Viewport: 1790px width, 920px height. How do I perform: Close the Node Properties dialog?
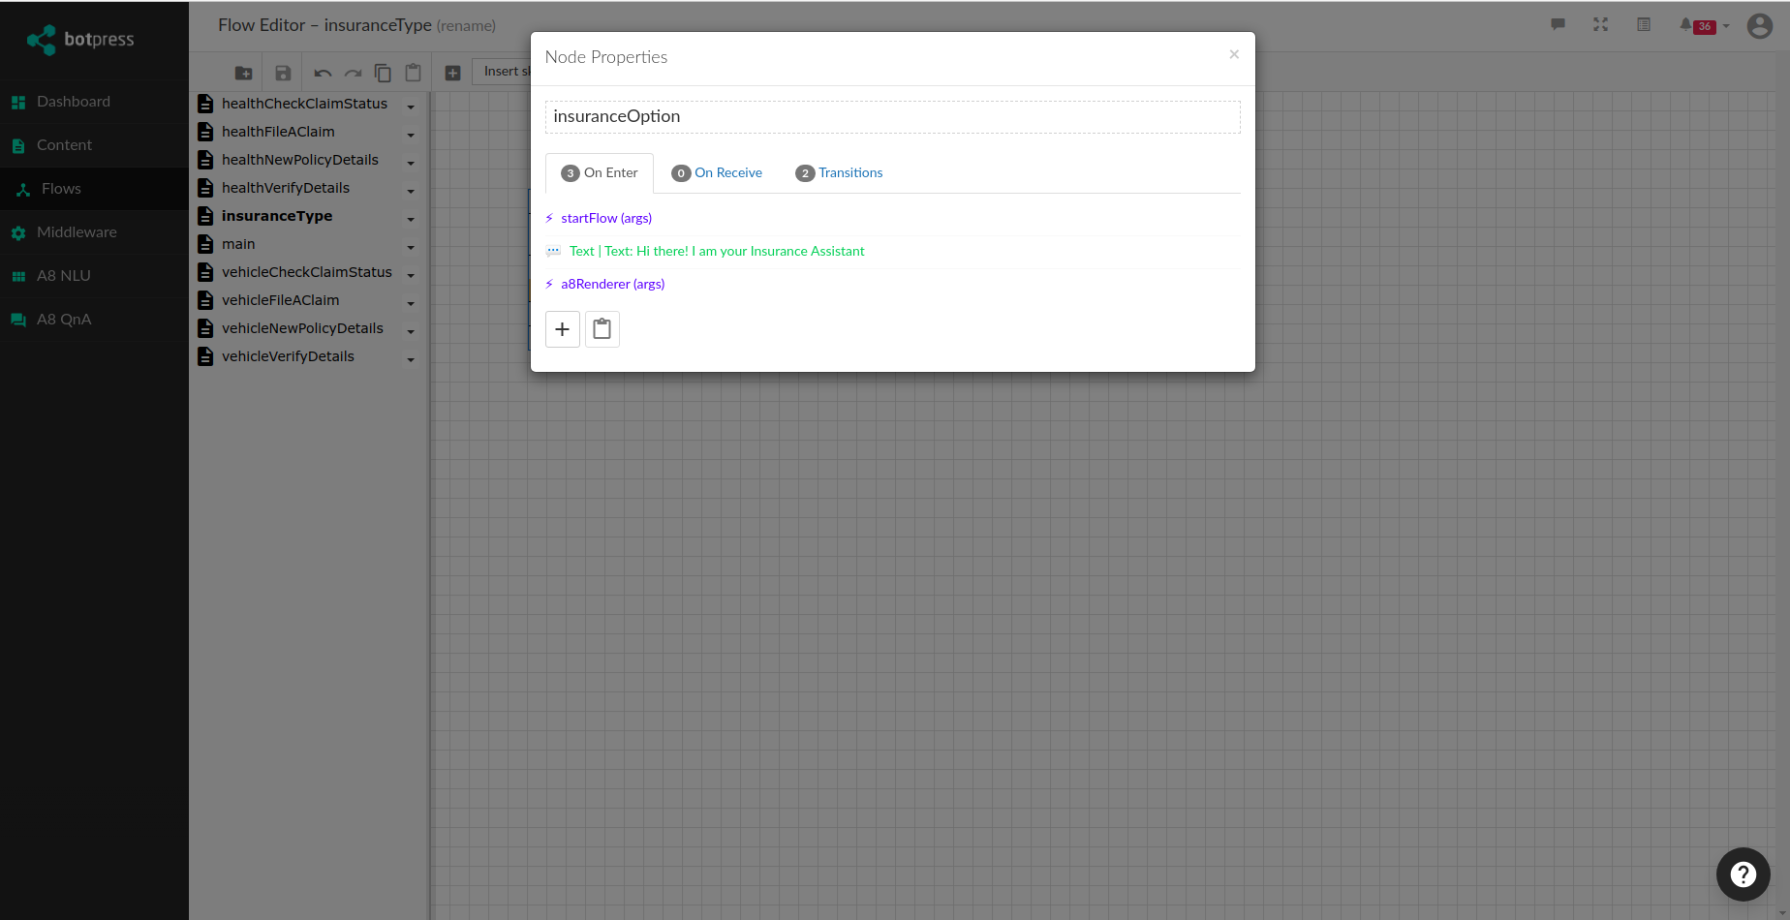point(1234,54)
